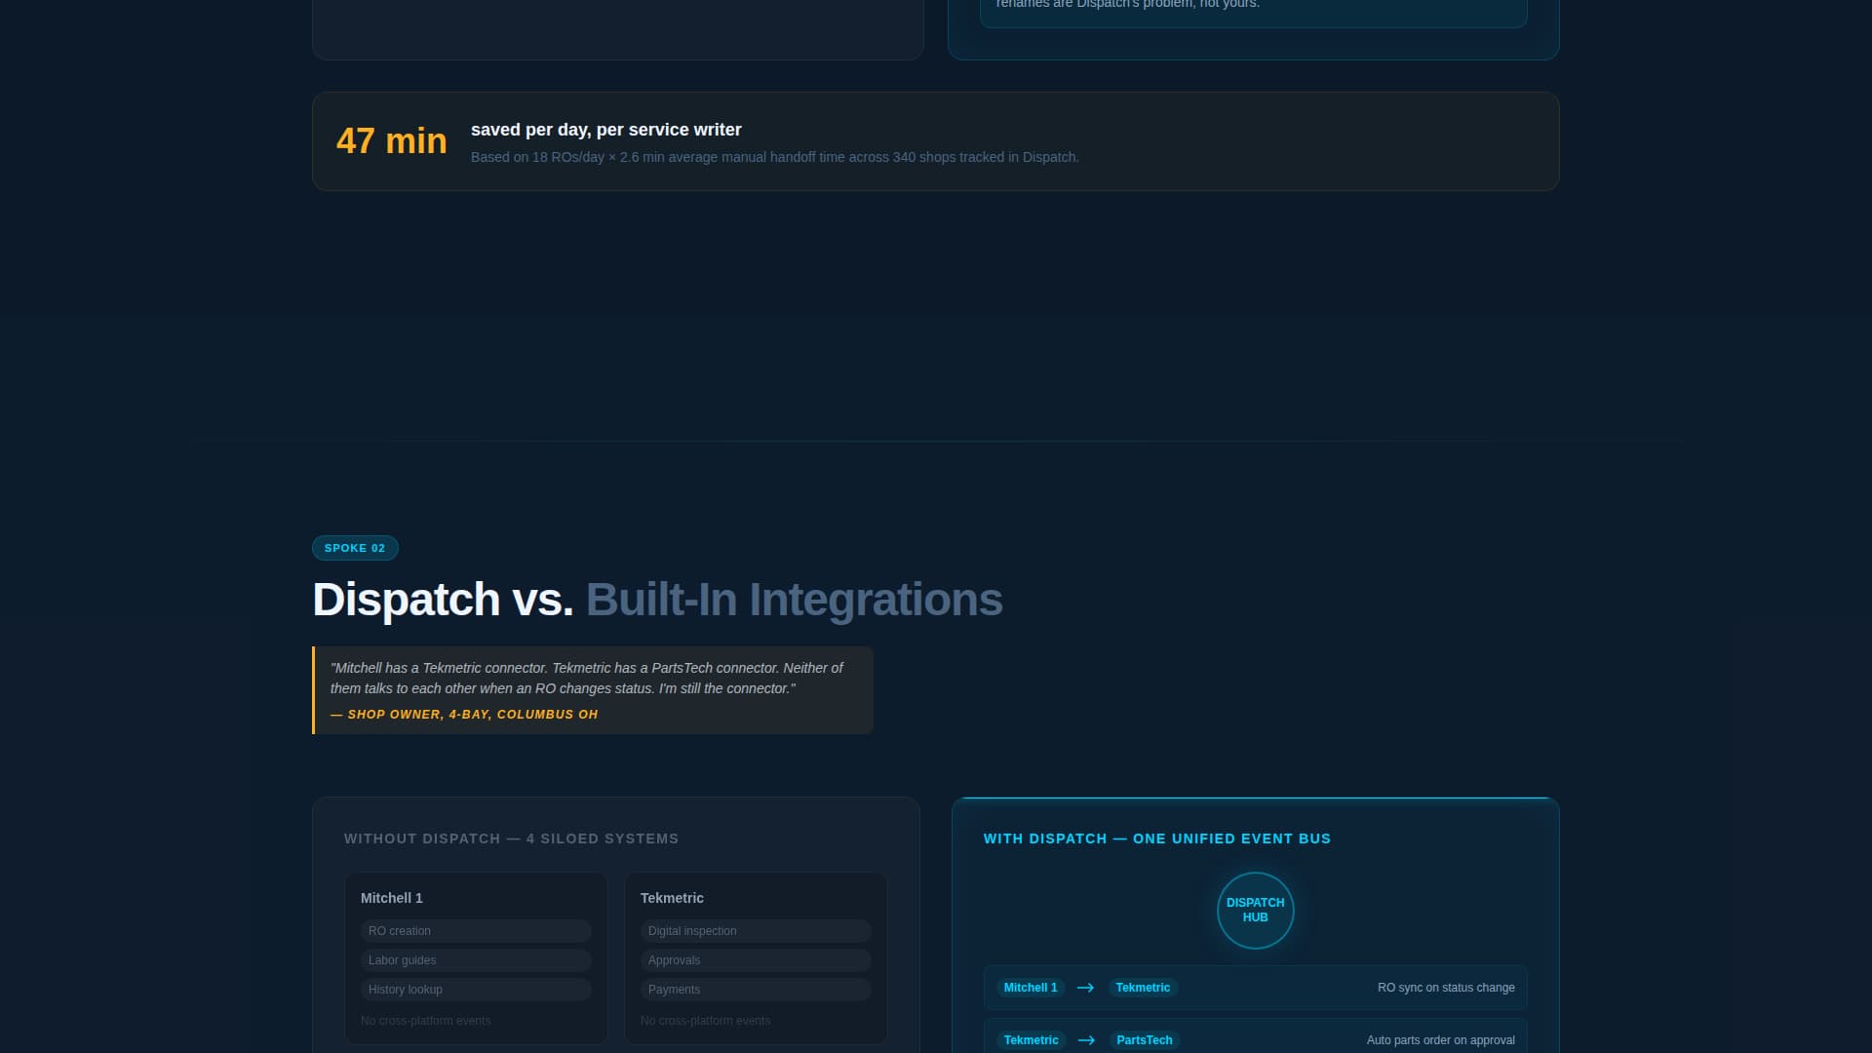1872x1053 pixels.
Task: Click the PartsTech badge
Action: click(x=1145, y=1039)
